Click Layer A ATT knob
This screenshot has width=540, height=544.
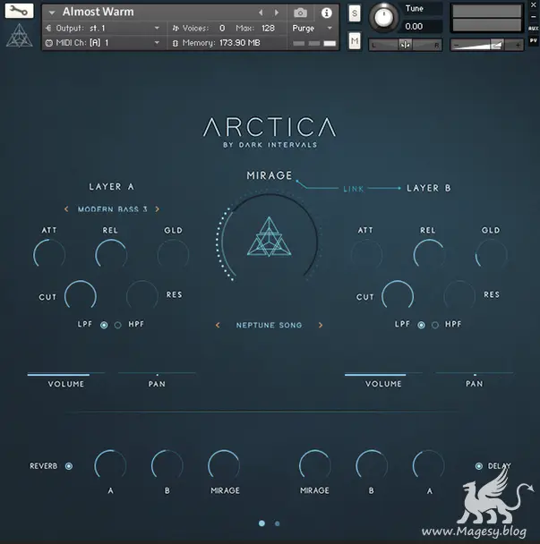click(49, 254)
